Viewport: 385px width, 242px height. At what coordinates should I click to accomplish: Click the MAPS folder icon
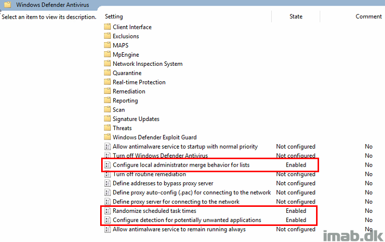click(x=107, y=45)
